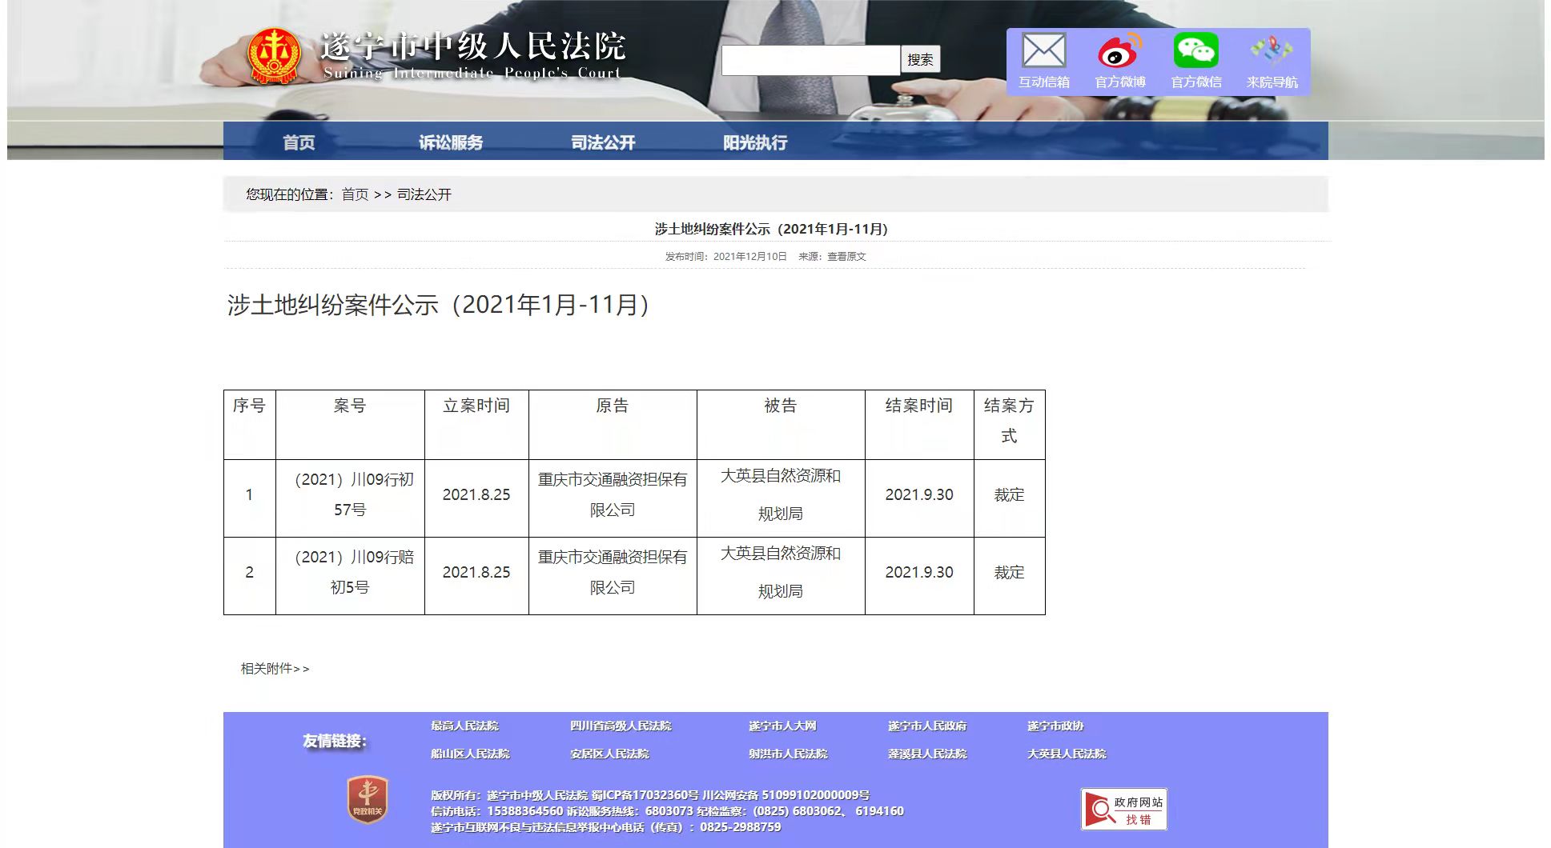Click inside the search text box
The image size is (1551, 848).
810,60
